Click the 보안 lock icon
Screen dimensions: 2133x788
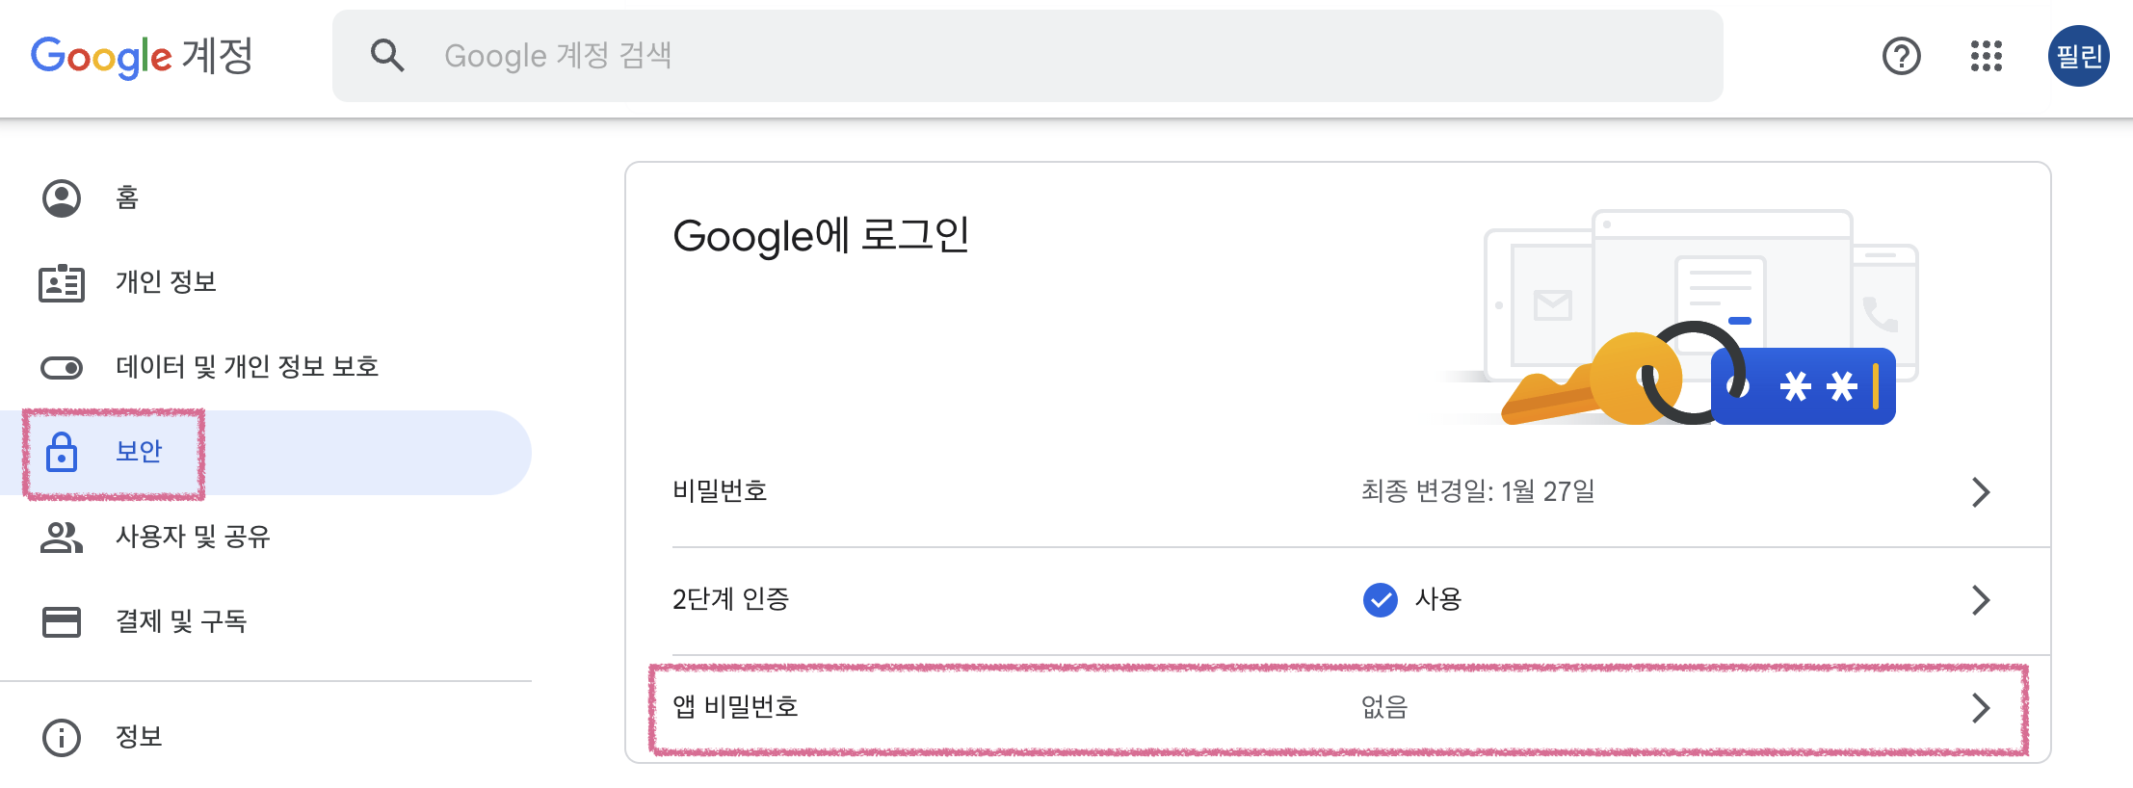coord(62,452)
